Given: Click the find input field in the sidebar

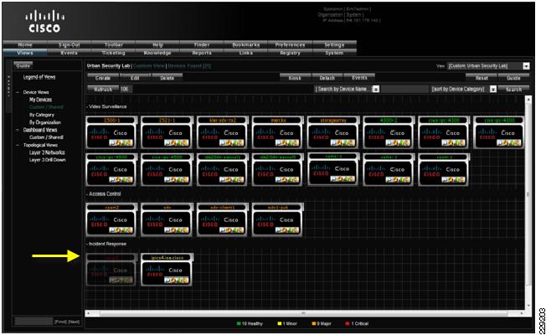Looking at the screenshot, I should 33,321.
